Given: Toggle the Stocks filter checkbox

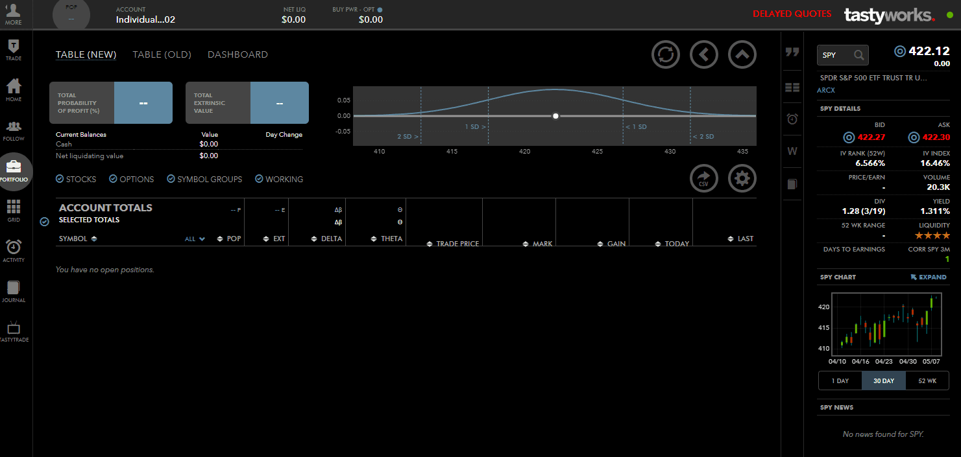Looking at the screenshot, I should pos(60,179).
